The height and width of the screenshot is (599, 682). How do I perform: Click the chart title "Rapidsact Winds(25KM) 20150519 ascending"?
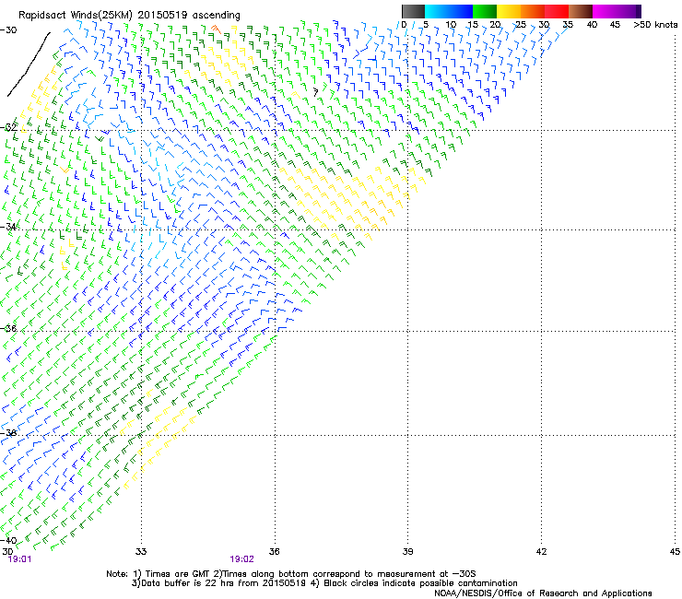click(x=129, y=16)
